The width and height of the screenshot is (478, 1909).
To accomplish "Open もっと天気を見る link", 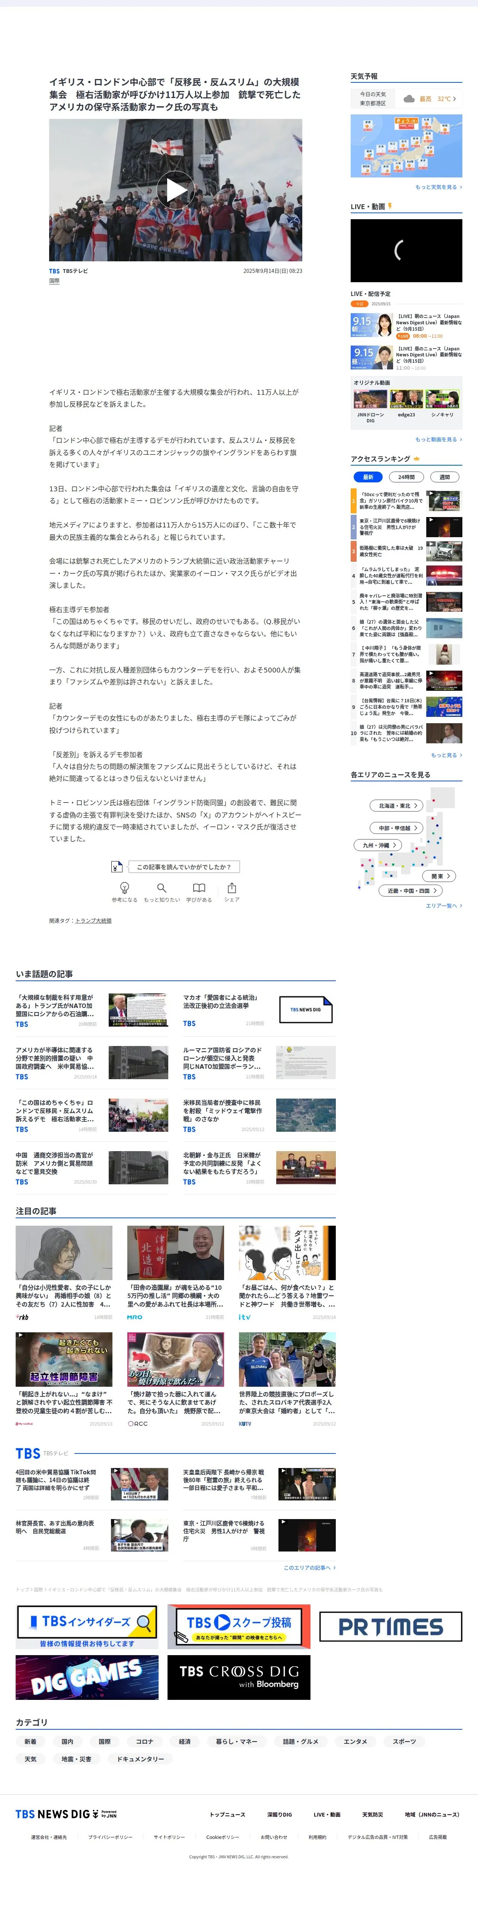I will (439, 188).
